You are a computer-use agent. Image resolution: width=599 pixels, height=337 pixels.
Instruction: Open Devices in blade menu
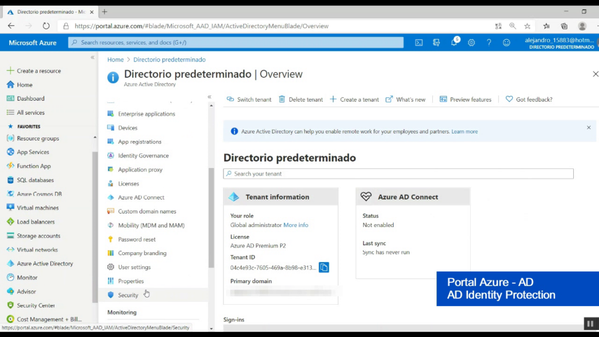[128, 128]
